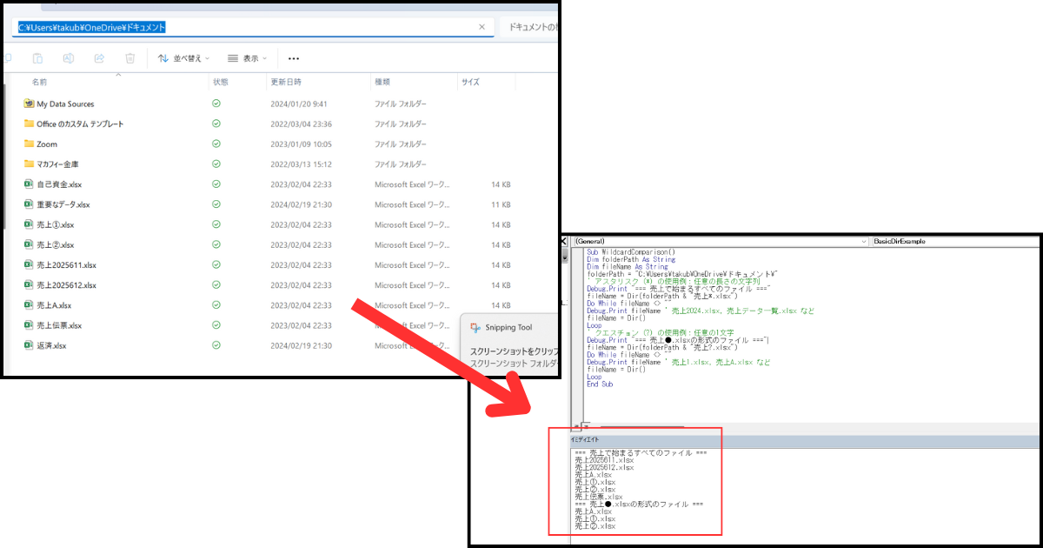This screenshot has width=1043, height=548.
Task: Open the (General) object dropdown in VBA editor
Action: point(720,241)
